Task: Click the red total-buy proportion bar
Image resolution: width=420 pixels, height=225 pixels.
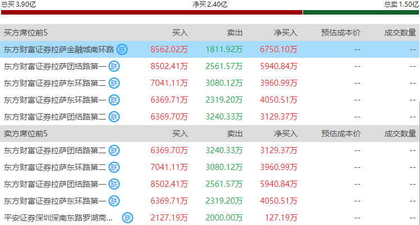Action: pyautogui.click(x=152, y=12)
